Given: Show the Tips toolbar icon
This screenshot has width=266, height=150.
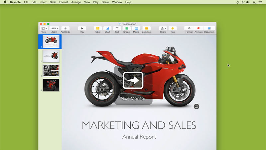Looking at the screenshot, I should (173, 28).
